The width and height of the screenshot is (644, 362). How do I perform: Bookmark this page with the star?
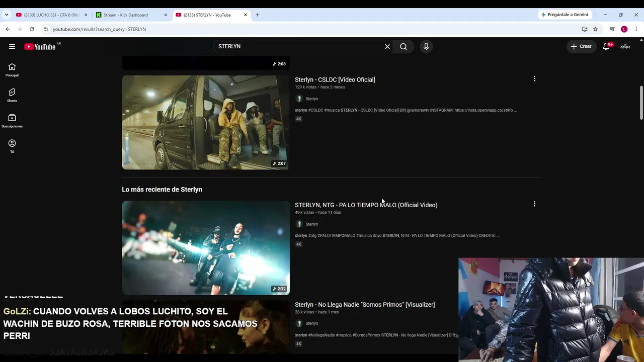click(x=595, y=29)
